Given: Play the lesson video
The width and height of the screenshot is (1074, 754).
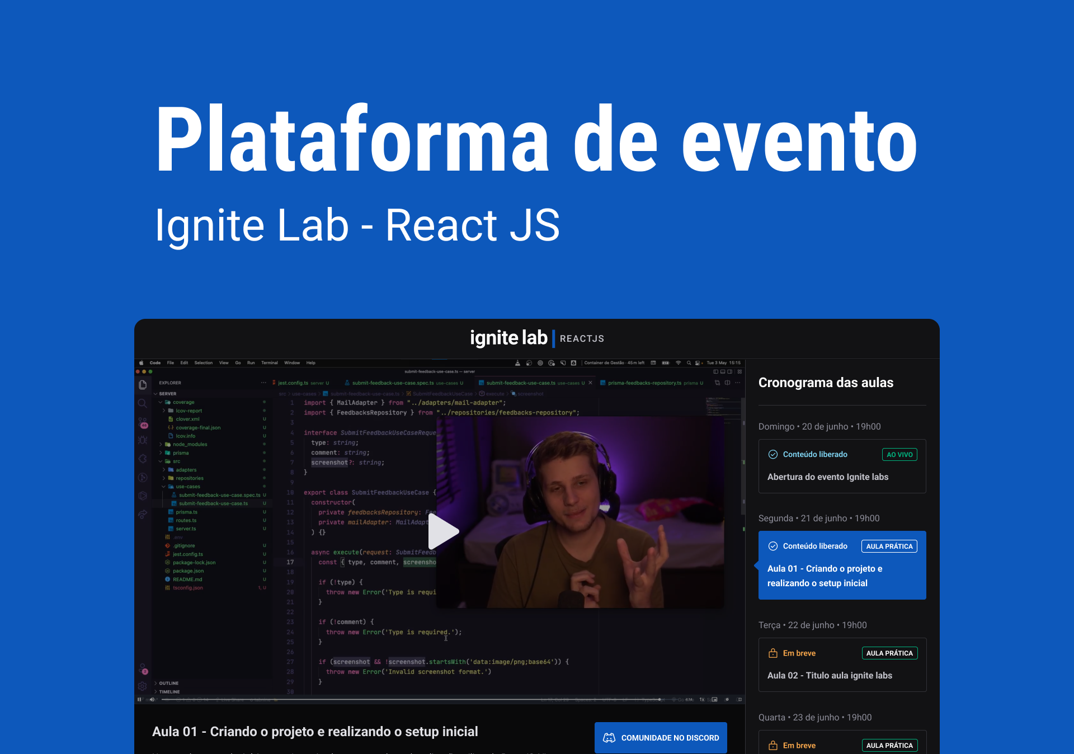Looking at the screenshot, I should (x=443, y=531).
